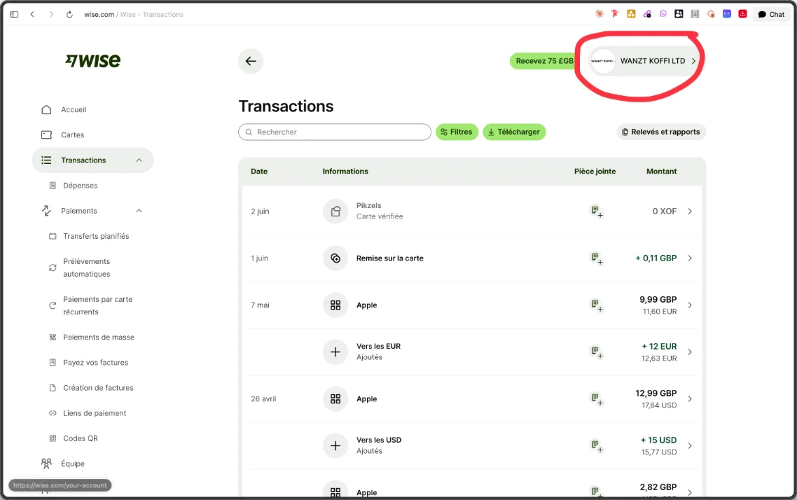797x500 pixels.
Task: Open the Filtres button
Action: pos(457,132)
